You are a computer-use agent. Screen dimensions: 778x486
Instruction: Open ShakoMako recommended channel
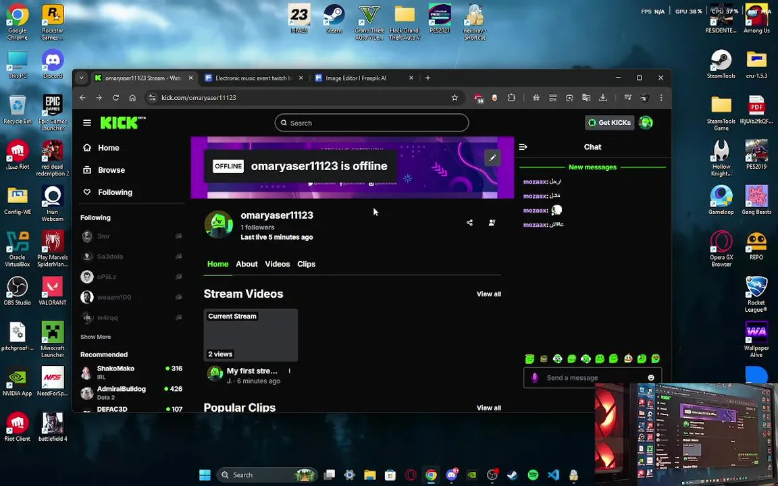pyautogui.click(x=132, y=373)
